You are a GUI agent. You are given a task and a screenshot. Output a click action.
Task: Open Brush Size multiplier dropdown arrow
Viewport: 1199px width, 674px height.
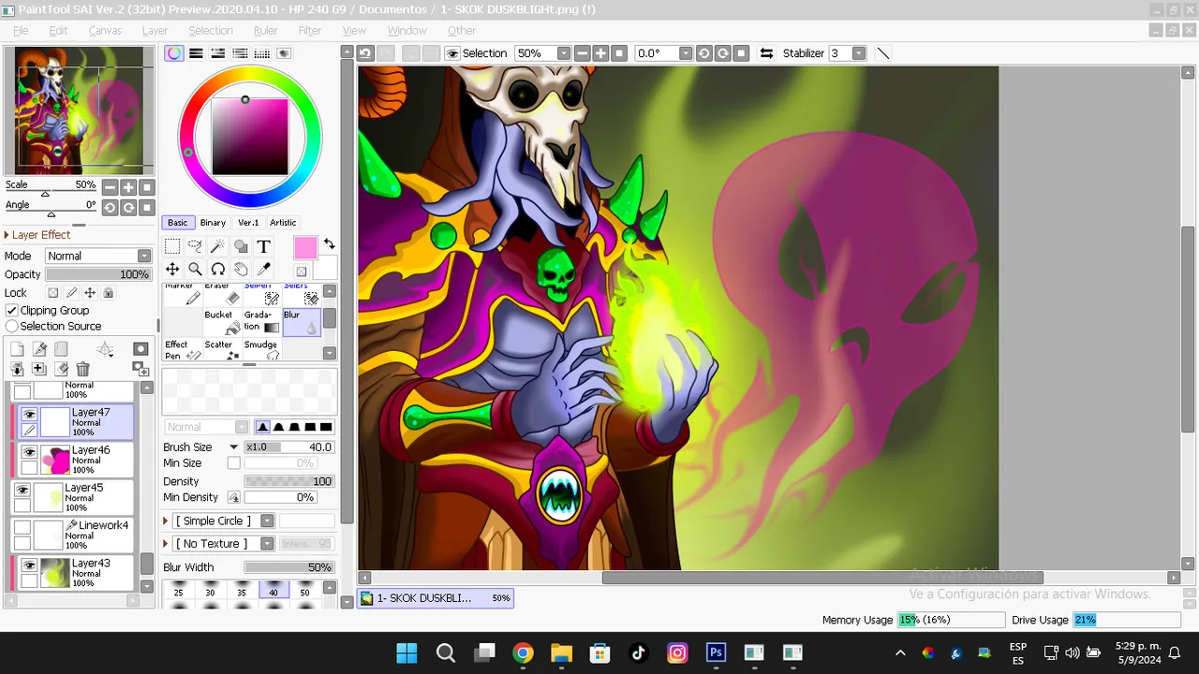233,447
